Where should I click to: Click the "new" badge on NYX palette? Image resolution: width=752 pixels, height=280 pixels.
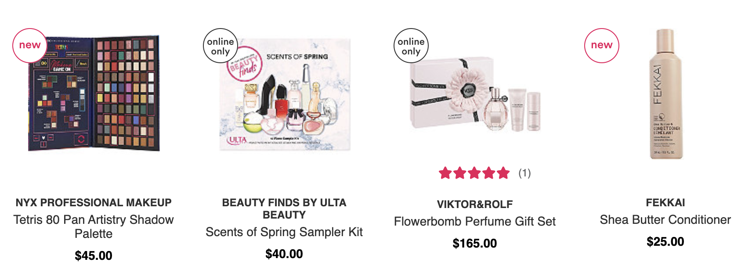pos(30,46)
